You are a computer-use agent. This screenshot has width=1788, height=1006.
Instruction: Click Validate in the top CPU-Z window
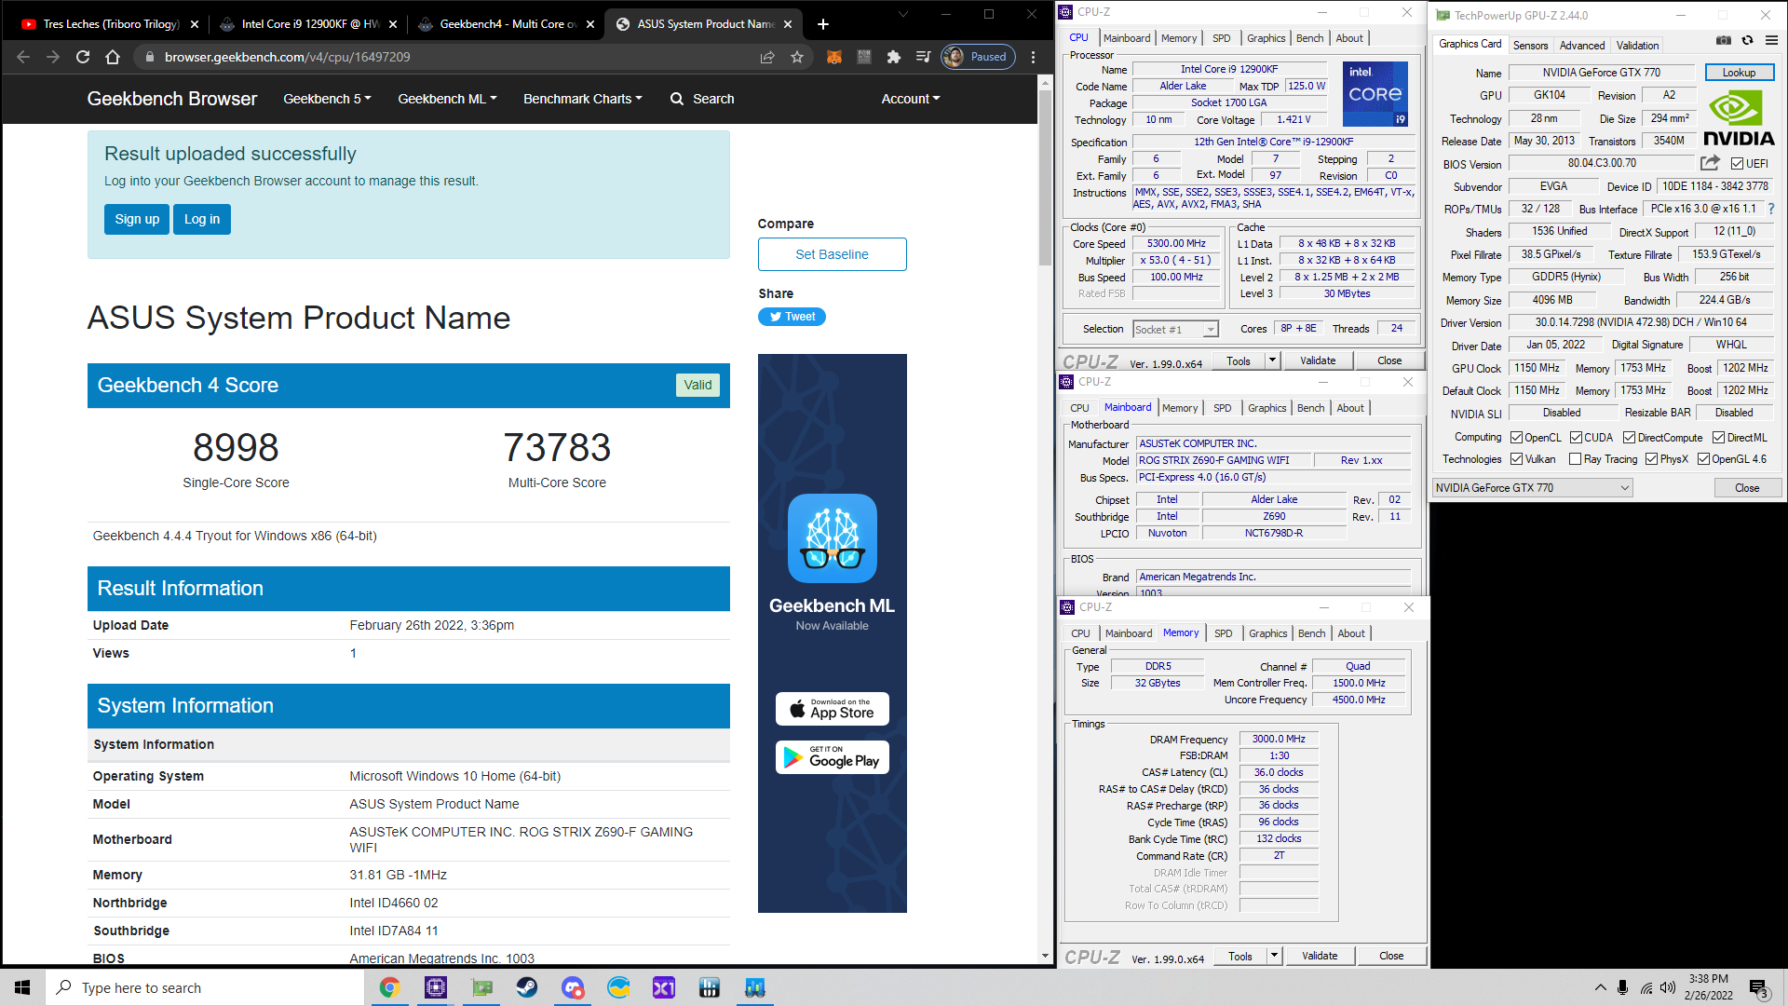pos(1317,360)
